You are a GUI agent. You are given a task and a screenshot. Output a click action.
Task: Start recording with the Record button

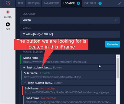[x=8, y=12]
